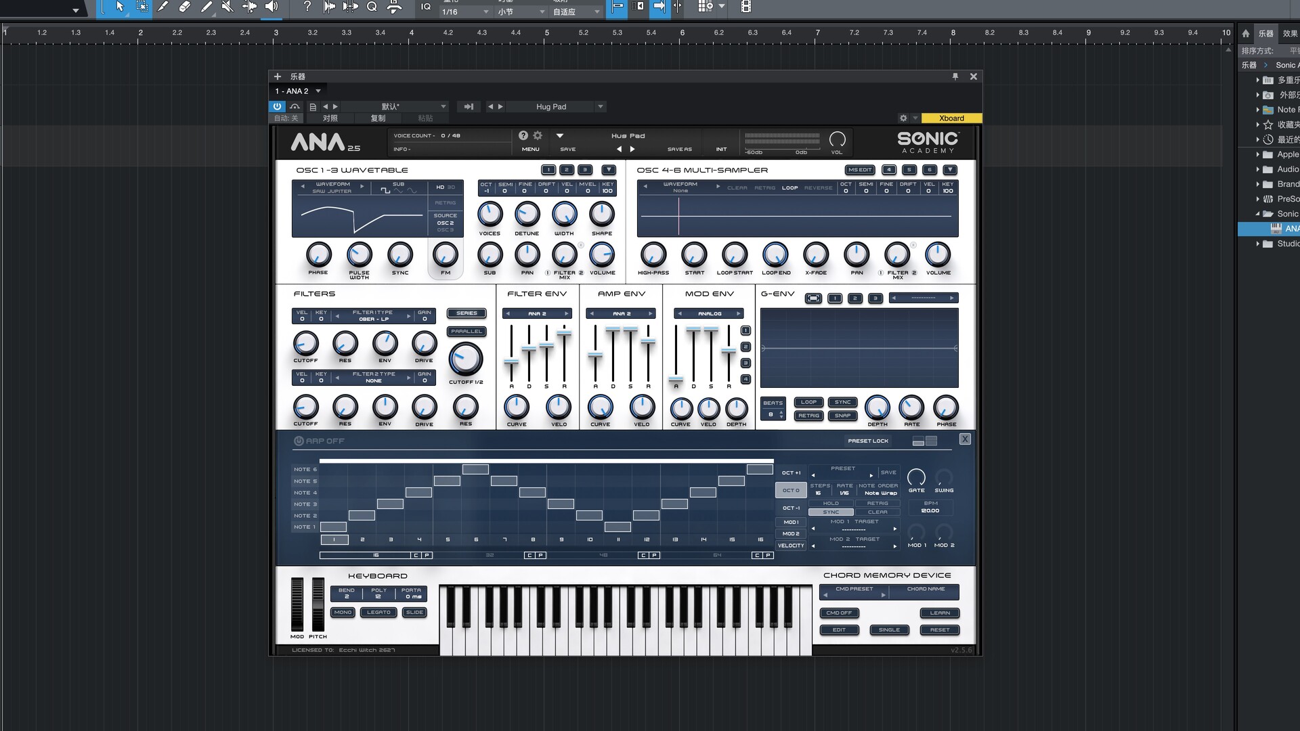
Task: Close the arpeggiator panel X
Action: [965, 439]
